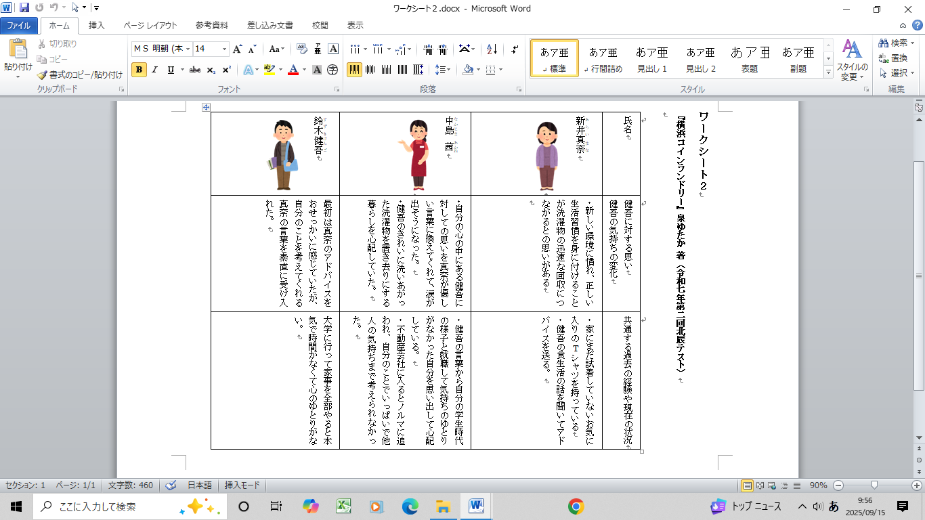Click the Grow Font icon
The height and width of the screenshot is (520, 925).
pyautogui.click(x=237, y=49)
